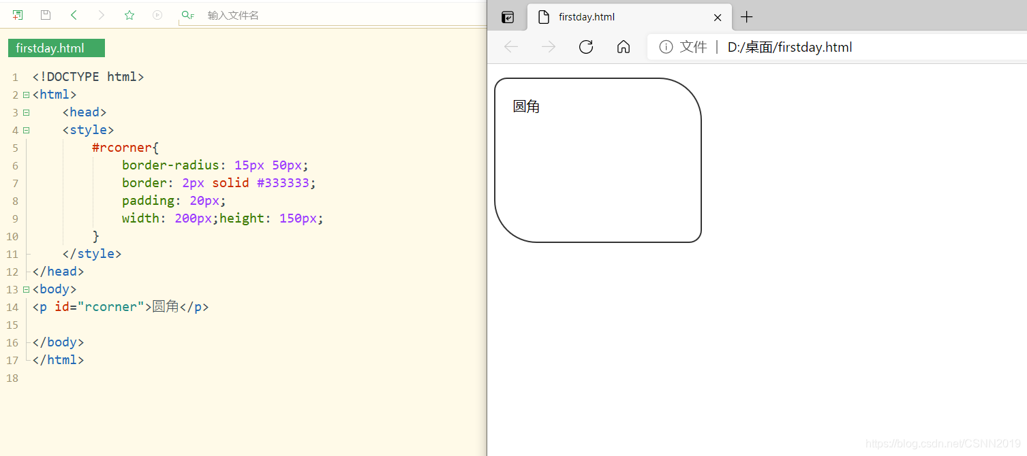Collapse the <html> fold marker on line 2
The width and height of the screenshot is (1027, 456).
point(26,95)
